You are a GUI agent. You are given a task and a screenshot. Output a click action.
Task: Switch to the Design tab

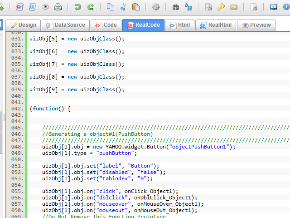coord(23,25)
